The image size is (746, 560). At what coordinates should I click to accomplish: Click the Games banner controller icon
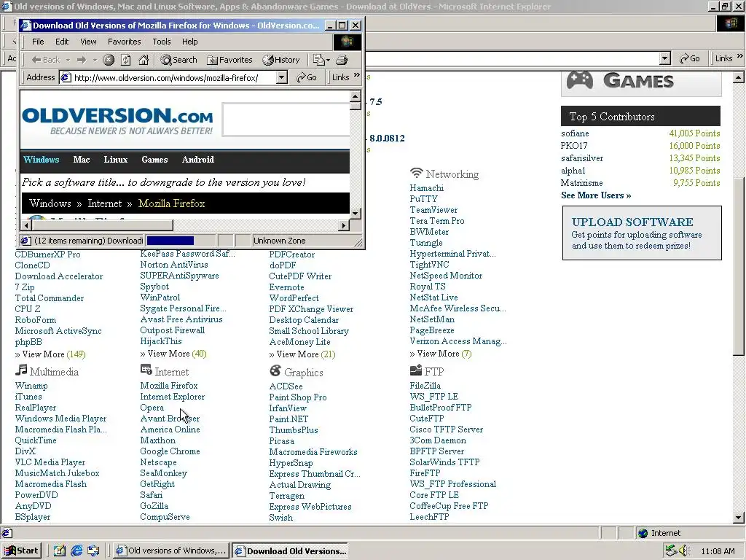(x=579, y=80)
